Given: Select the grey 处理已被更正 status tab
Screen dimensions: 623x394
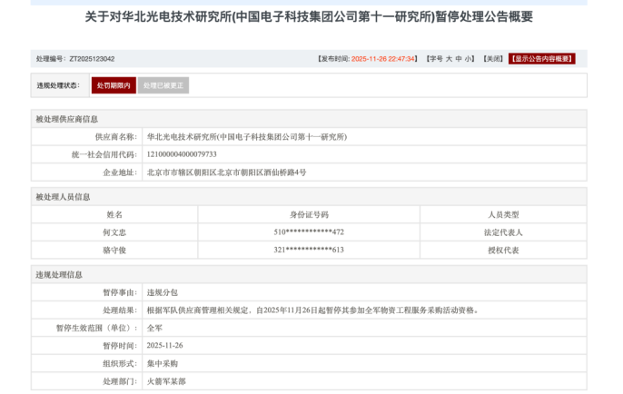Looking at the screenshot, I should 163,85.
